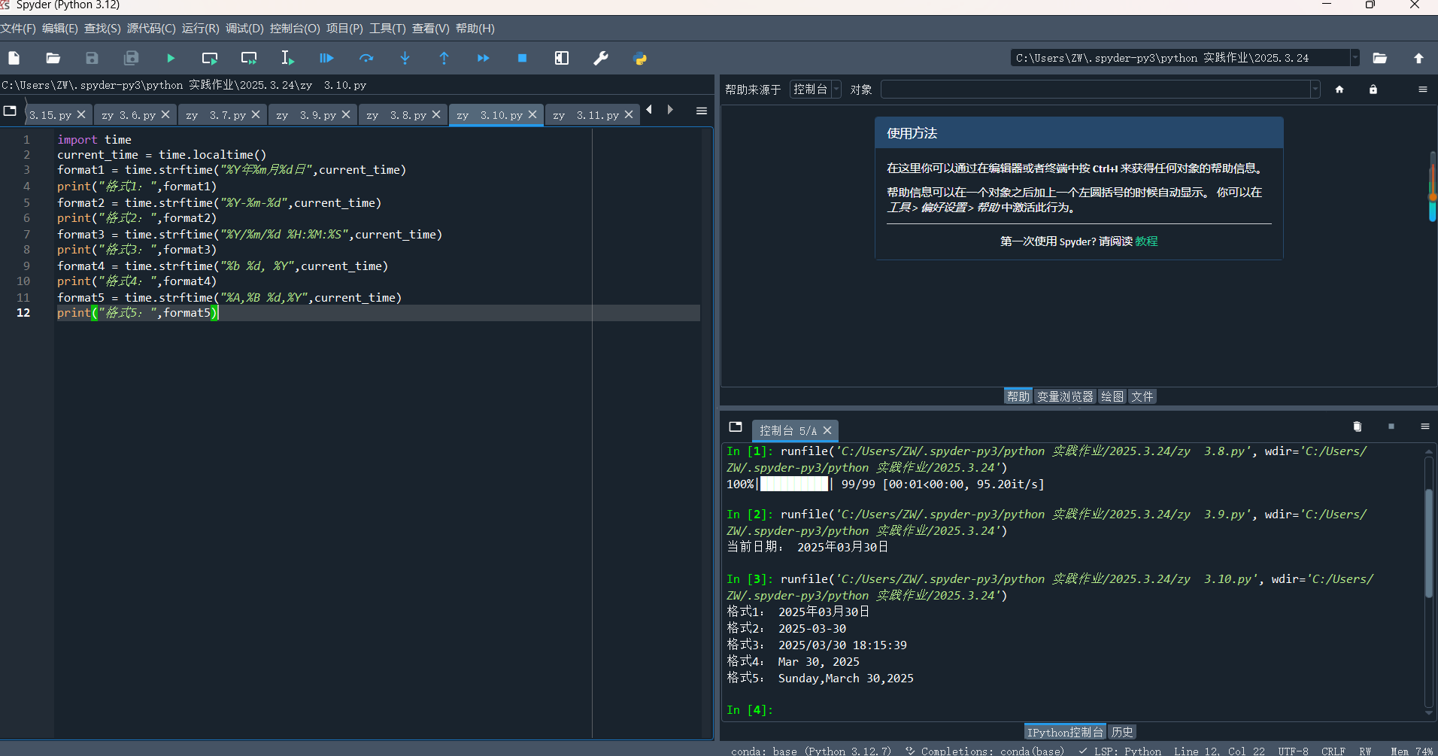Browse working directory folder icon
1438x756 pixels.
pos(1379,58)
